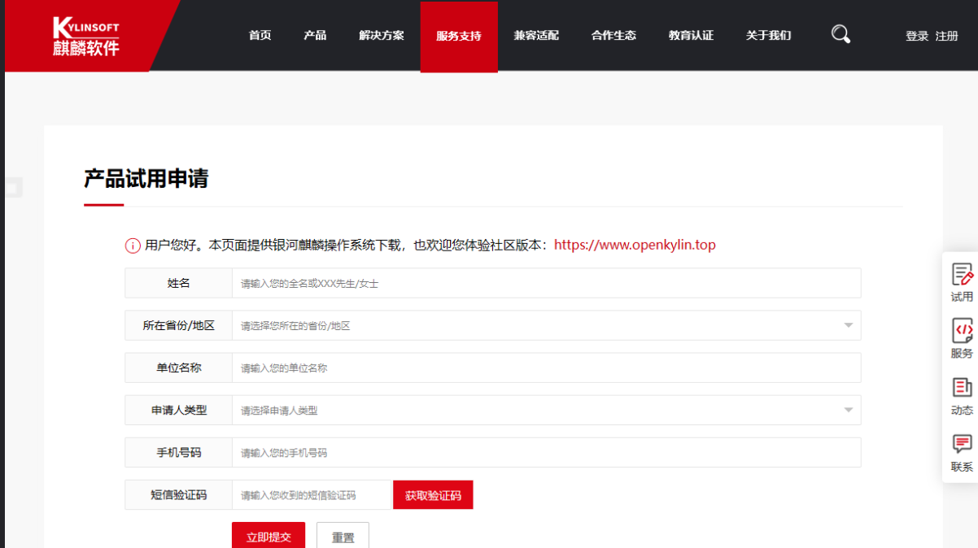Open the search magnifier icon
978x548 pixels.
840,34
